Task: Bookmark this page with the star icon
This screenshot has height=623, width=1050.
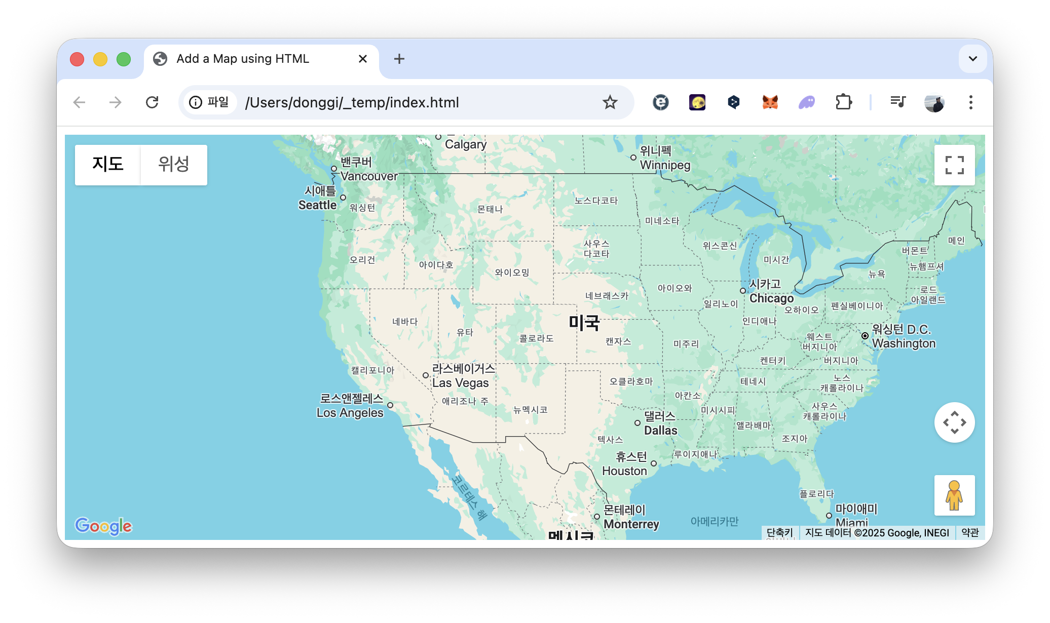Action: pos(610,102)
